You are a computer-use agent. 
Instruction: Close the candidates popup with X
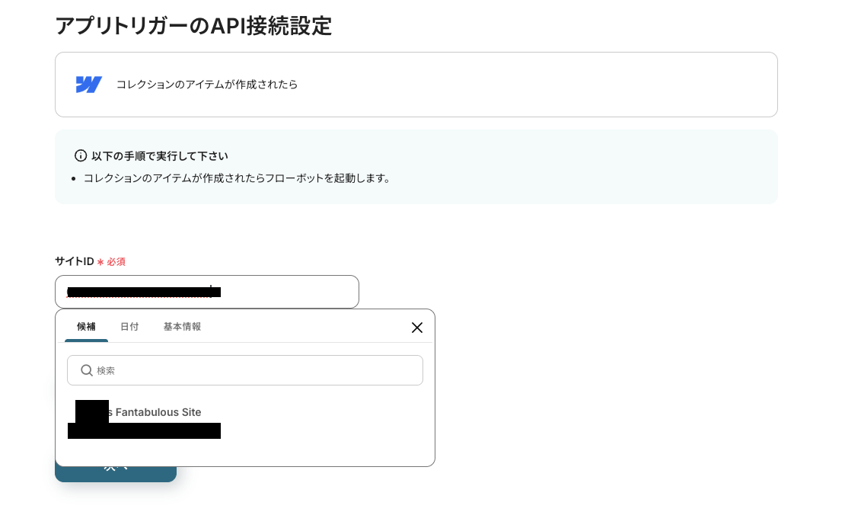click(416, 328)
